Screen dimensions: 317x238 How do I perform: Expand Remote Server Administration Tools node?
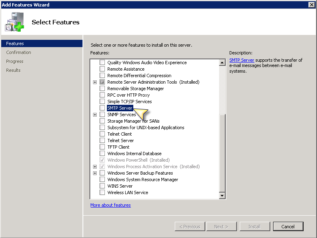(95, 82)
